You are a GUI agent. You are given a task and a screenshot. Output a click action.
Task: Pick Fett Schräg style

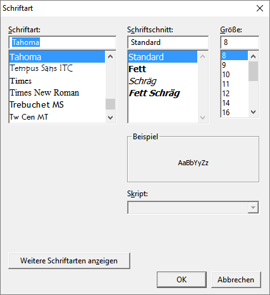[163, 93]
